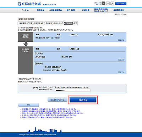Viewport: 142px width, 137px height.
Task: Click the correction link beside スーパー定期 row
Action: (x=121, y=60)
